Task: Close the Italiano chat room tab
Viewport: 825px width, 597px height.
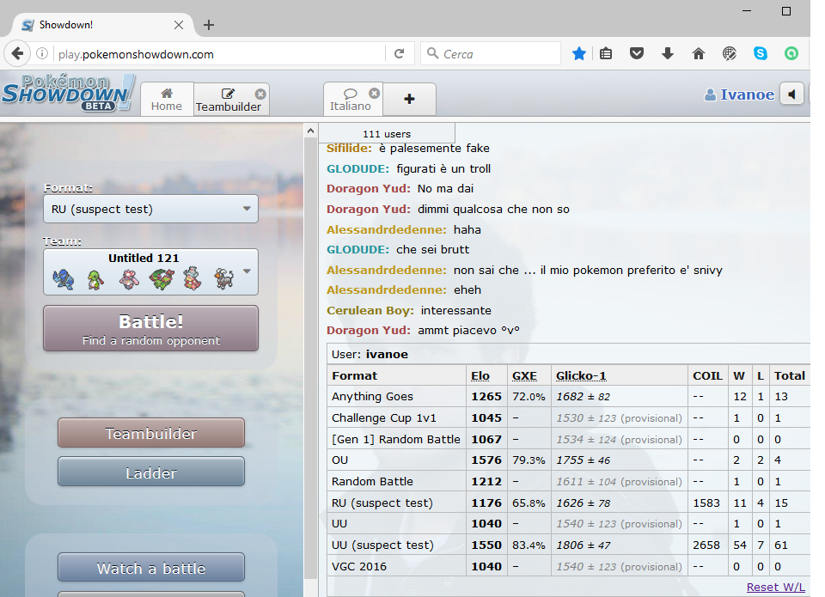Action: click(374, 94)
